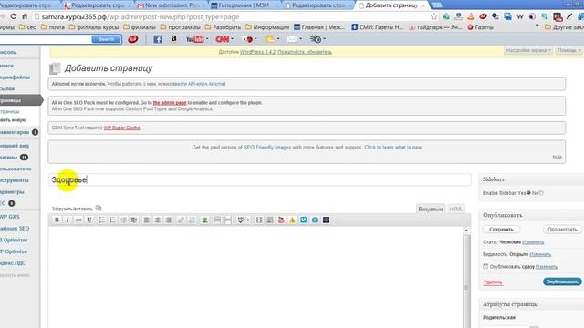Open the Другие закладки bookmarks folder
Image resolution: width=584 pixels, height=328 pixels.
pyautogui.click(x=564, y=26)
